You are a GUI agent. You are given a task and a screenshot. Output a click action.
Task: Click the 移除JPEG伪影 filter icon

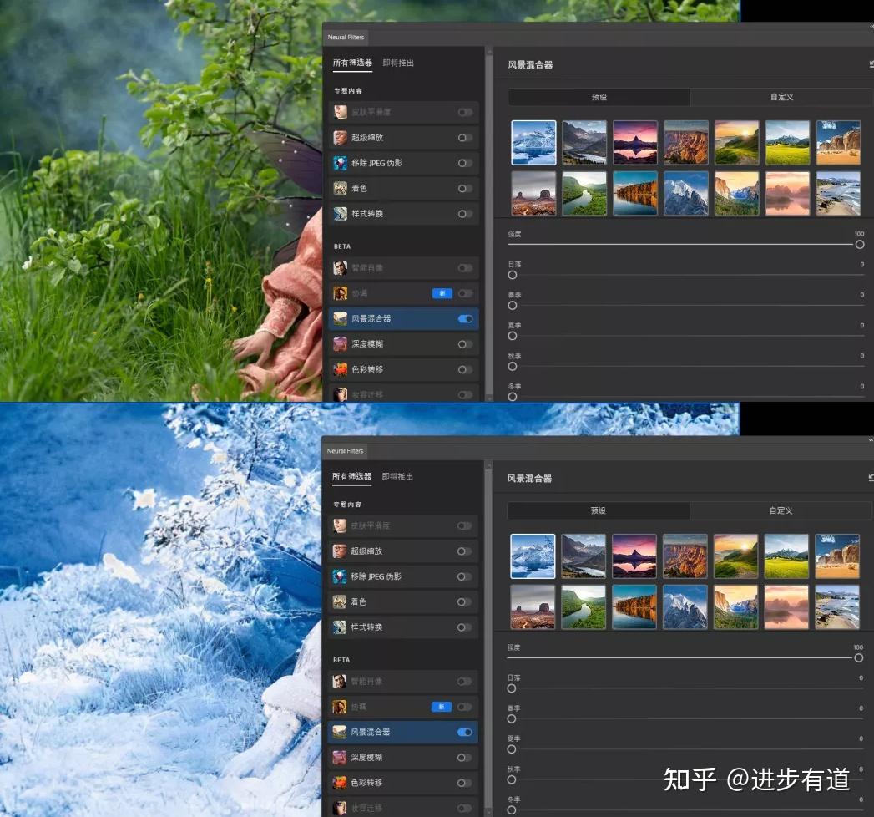[341, 162]
